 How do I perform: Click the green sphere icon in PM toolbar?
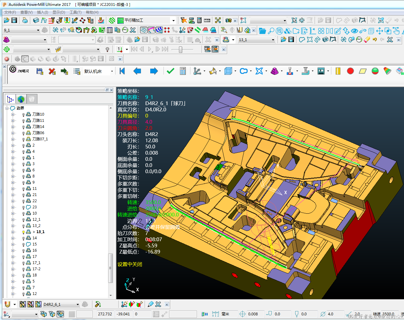pos(375,71)
